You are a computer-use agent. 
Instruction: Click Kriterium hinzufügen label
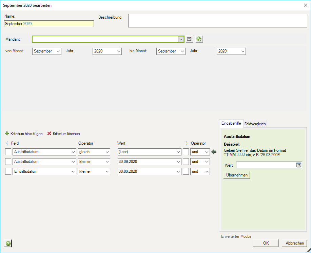point(26,134)
